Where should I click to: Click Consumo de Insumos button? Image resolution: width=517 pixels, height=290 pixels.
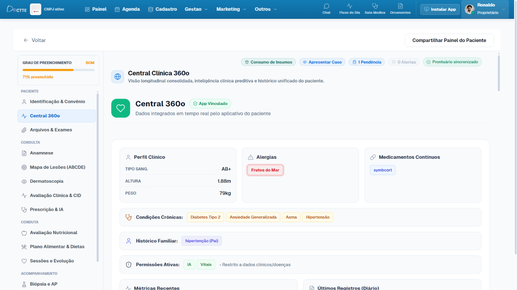268,62
